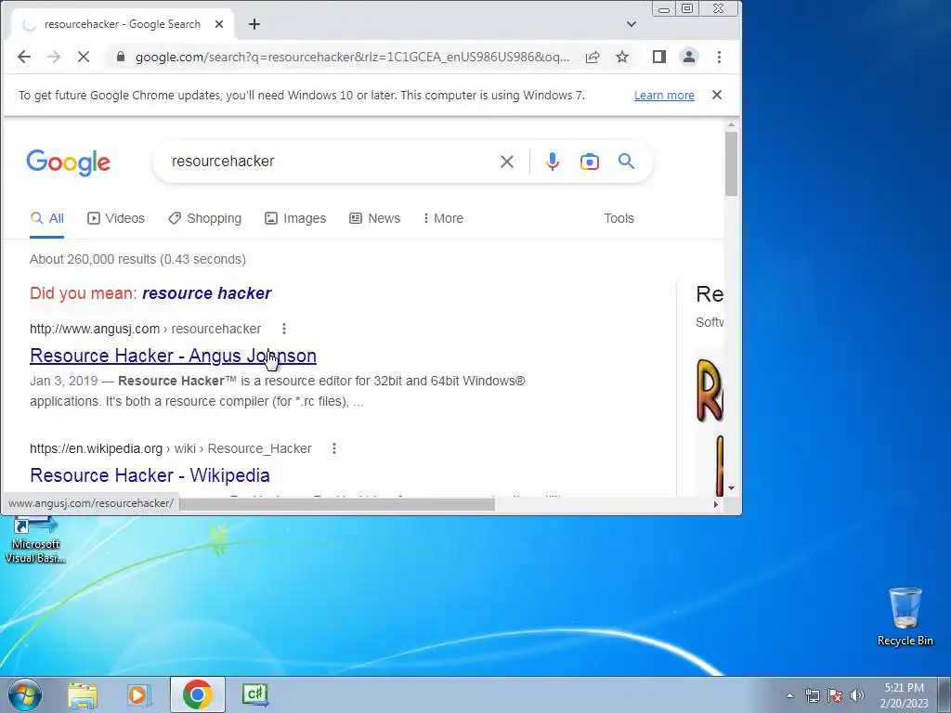Clear the search box with the X
The width and height of the screenshot is (951, 713).
click(x=507, y=162)
